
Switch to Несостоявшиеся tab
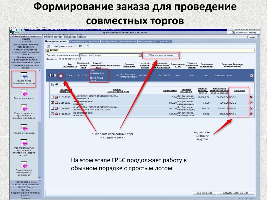click(148, 41)
